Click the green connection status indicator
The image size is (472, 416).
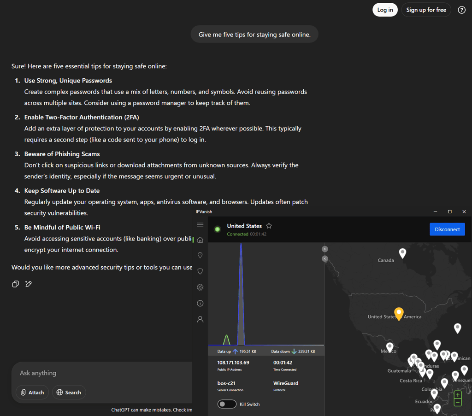(x=218, y=229)
